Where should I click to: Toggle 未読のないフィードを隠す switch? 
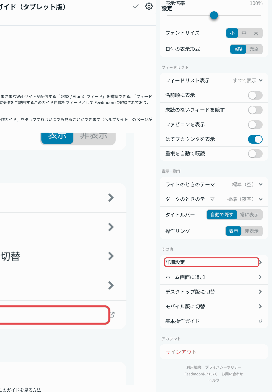pyautogui.click(x=255, y=110)
